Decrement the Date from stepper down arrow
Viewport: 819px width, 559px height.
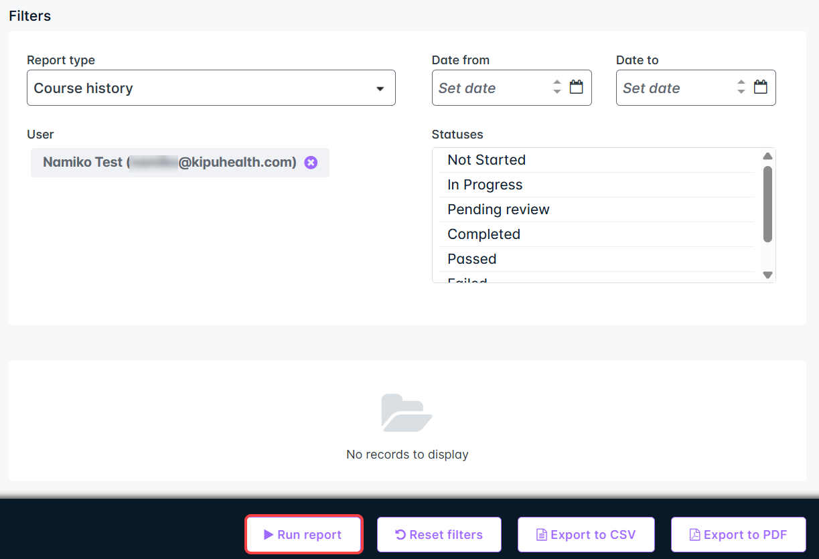click(557, 92)
